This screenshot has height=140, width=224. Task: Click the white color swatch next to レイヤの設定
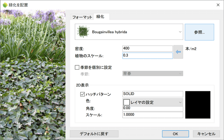(127, 102)
